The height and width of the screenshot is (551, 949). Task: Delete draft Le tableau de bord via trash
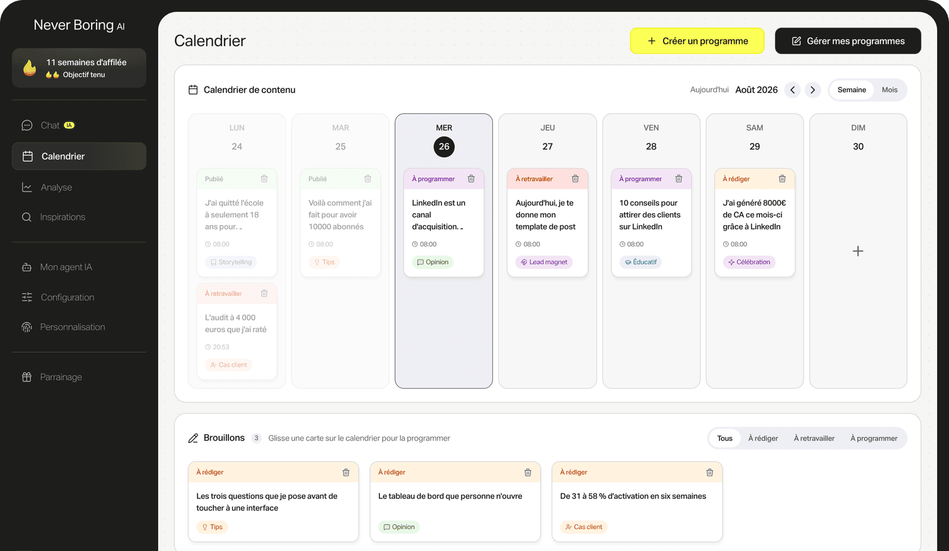tap(528, 472)
